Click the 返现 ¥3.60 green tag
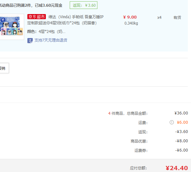The height and width of the screenshot is (172, 191). pos(83,5)
